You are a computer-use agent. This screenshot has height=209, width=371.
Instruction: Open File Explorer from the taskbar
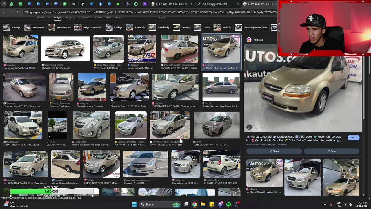203,204
